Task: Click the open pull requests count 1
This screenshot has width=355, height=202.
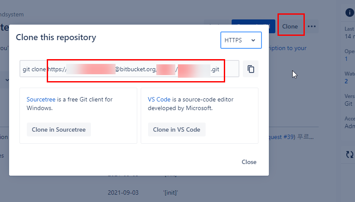Action: tap(346, 59)
